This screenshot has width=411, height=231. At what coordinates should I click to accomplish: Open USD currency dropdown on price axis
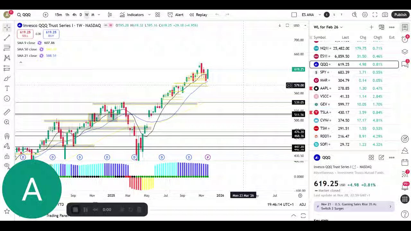pos(299,25)
